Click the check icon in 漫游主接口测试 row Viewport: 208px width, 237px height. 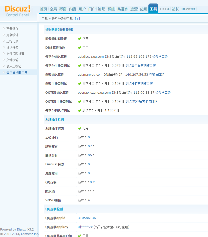click(80, 84)
